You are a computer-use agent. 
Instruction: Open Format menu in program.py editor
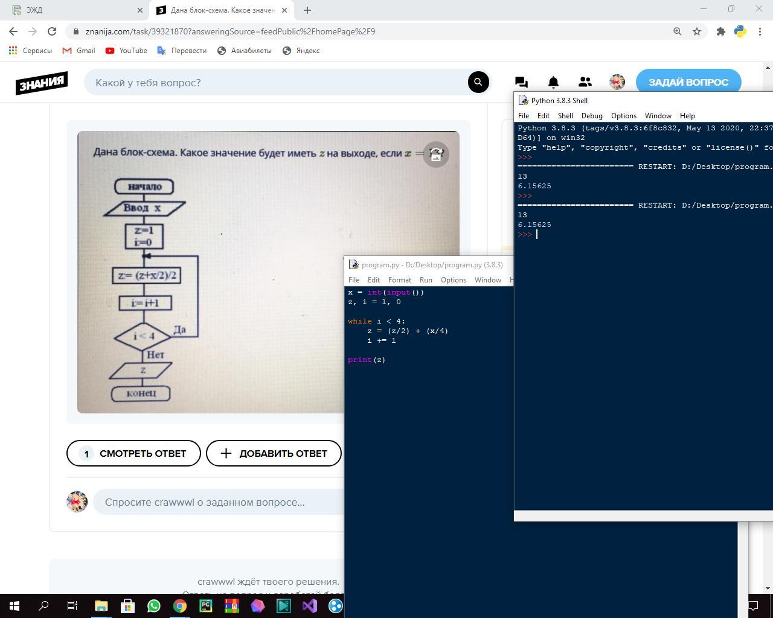coord(399,280)
